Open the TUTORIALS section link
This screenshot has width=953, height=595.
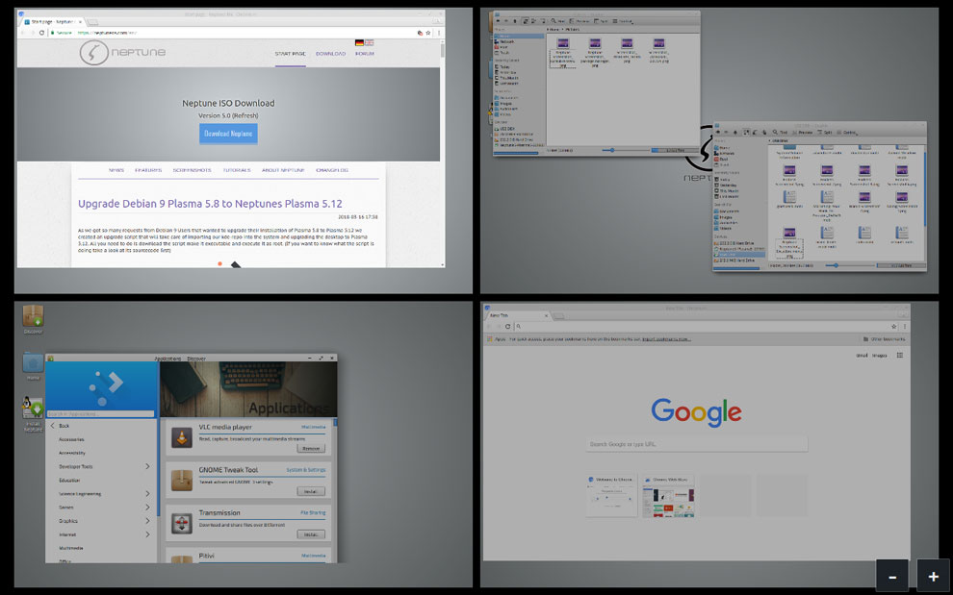point(237,170)
